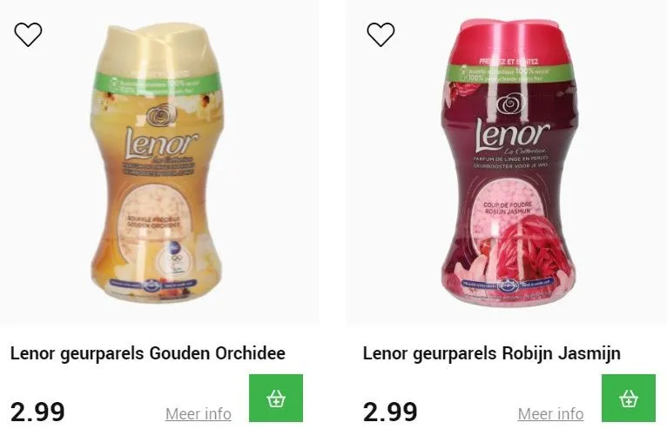
Task: Add Gouden Orchidee geurparels to basket
Action: [x=276, y=398]
